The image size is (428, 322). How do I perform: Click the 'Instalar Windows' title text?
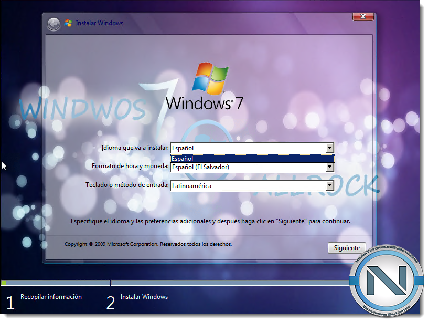(x=99, y=23)
